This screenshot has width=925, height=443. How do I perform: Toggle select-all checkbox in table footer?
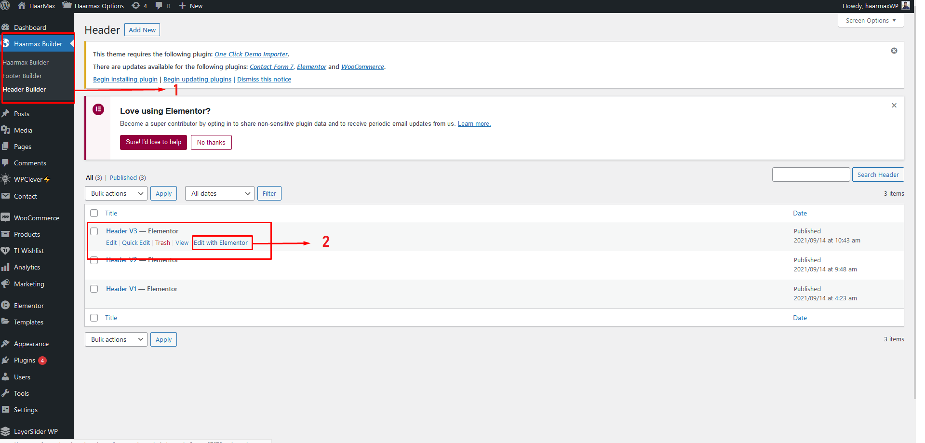coord(94,318)
